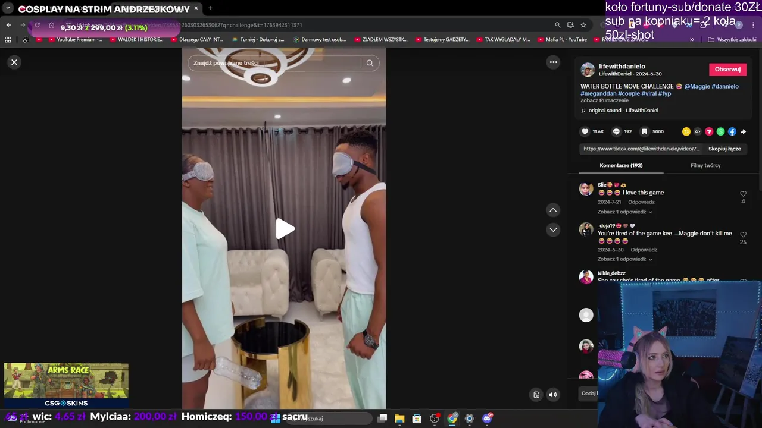The image size is (762, 428).
Task: Open the #dannielo hashtag
Action: pyautogui.click(x=725, y=86)
